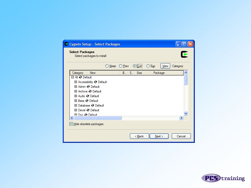Screen dimensions: 251x188
Task: Click the Accessibility category label
Action: [x=85, y=82]
